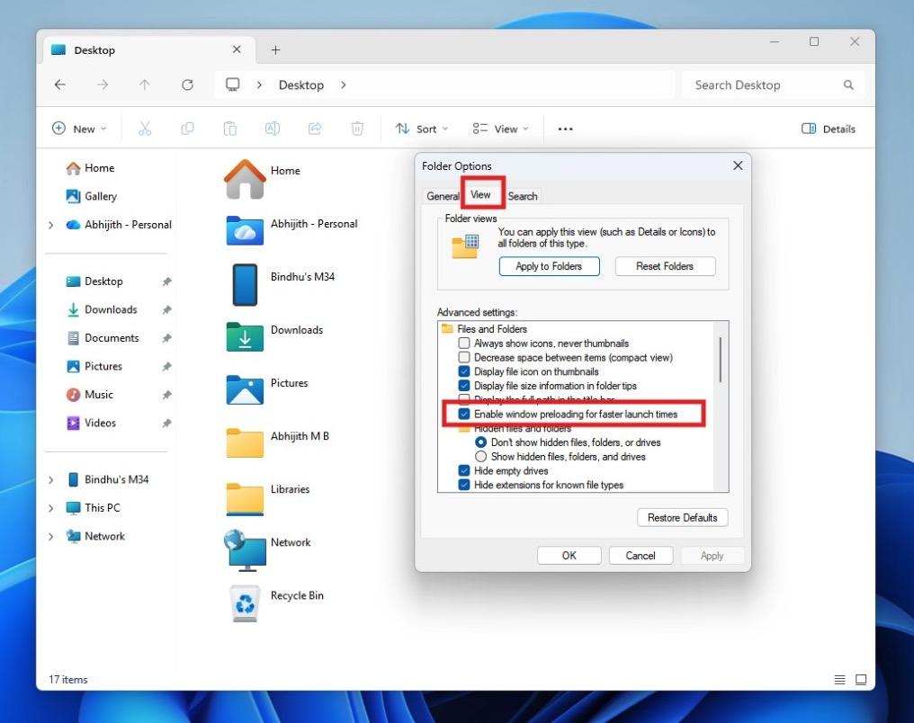
Task: Select Don't show hidden files radio button
Action: [481, 442]
